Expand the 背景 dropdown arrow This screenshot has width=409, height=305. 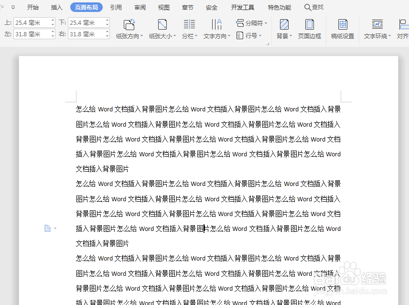point(291,36)
